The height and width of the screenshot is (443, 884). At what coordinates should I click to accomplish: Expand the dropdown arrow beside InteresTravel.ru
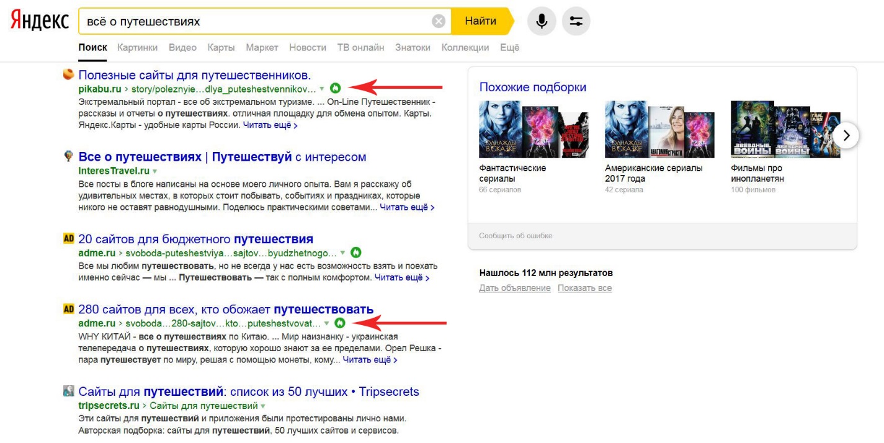pyautogui.click(x=155, y=171)
